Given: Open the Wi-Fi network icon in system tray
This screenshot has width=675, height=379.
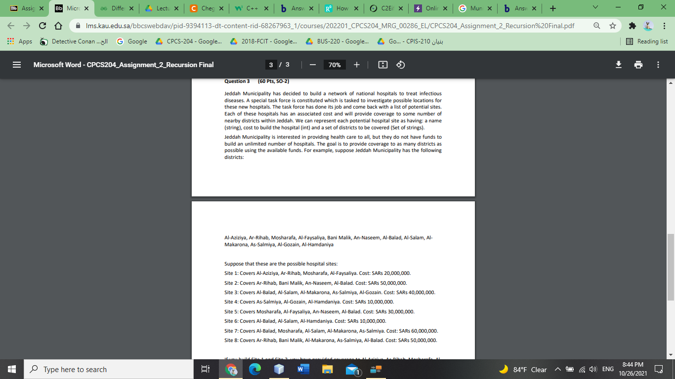Looking at the screenshot, I should 581,369.
